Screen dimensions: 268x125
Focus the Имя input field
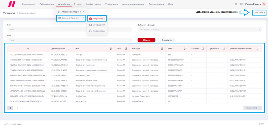click(70, 40)
